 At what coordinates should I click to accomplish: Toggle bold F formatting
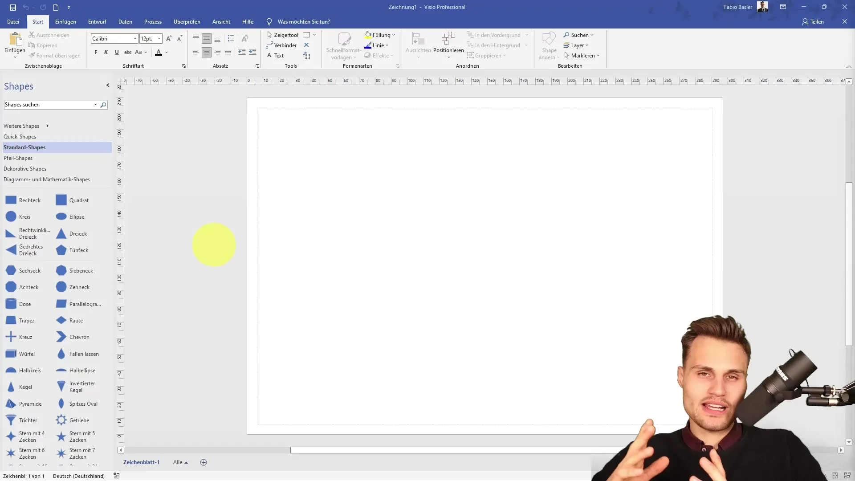(96, 52)
